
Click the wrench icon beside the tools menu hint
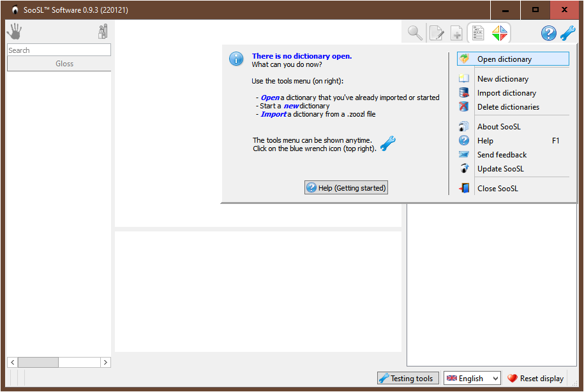[387, 143]
